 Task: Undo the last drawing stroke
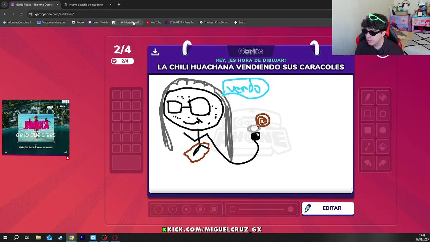tap(368, 163)
